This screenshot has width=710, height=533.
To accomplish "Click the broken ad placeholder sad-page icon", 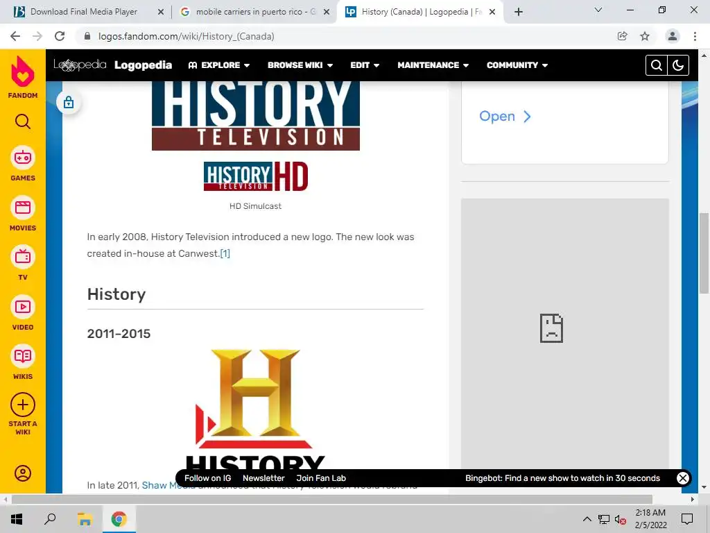I will [551, 328].
